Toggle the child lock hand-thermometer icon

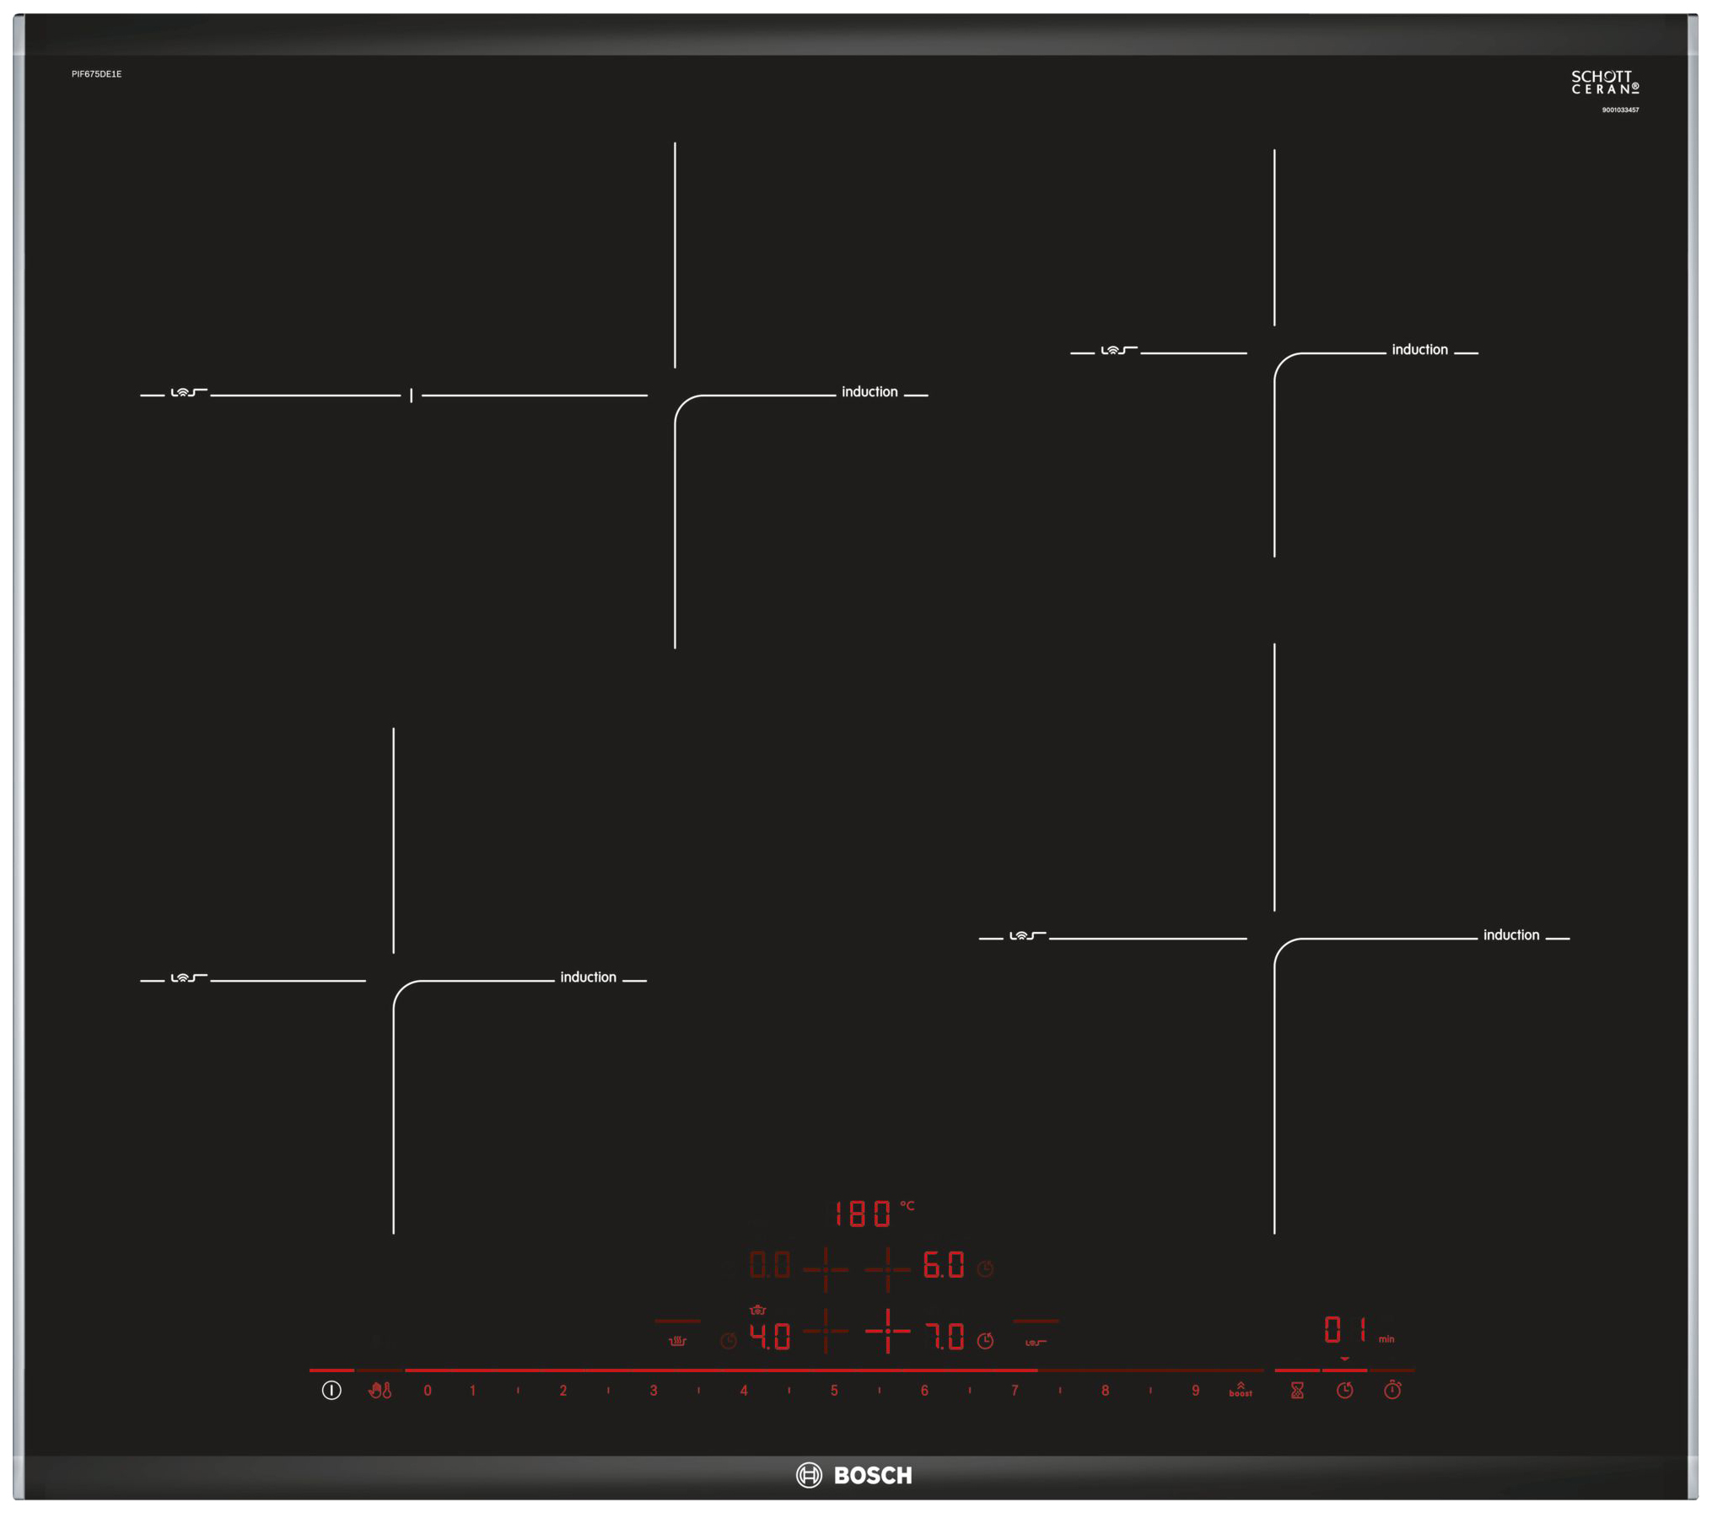(x=380, y=1390)
